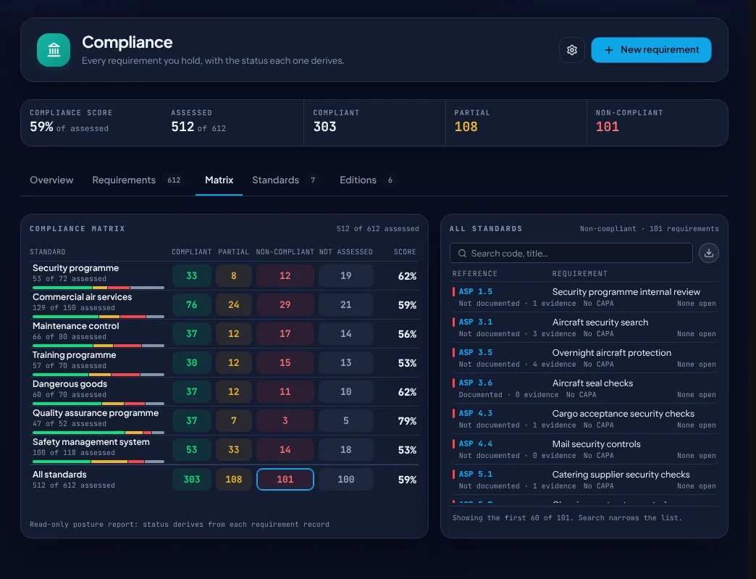Click the Requirements tab 612 count badge
The height and width of the screenshot is (579, 756).
tap(174, 180)
